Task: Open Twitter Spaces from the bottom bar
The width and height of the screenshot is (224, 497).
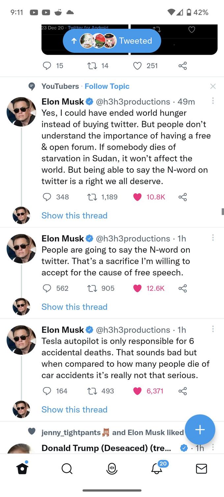Action: (112, 469)
